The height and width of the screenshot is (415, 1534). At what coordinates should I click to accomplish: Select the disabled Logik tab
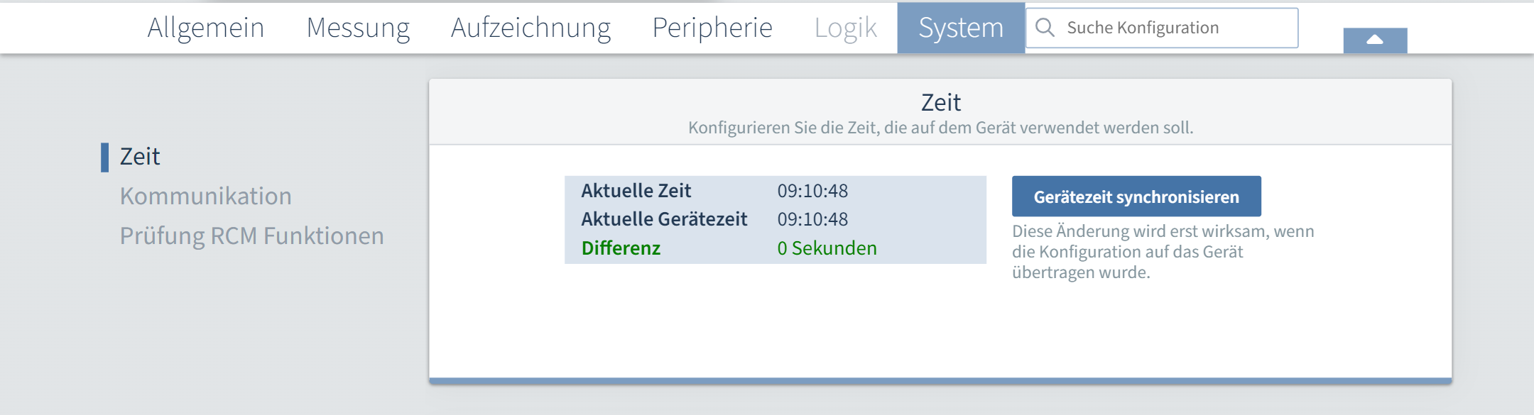(846, 27)
